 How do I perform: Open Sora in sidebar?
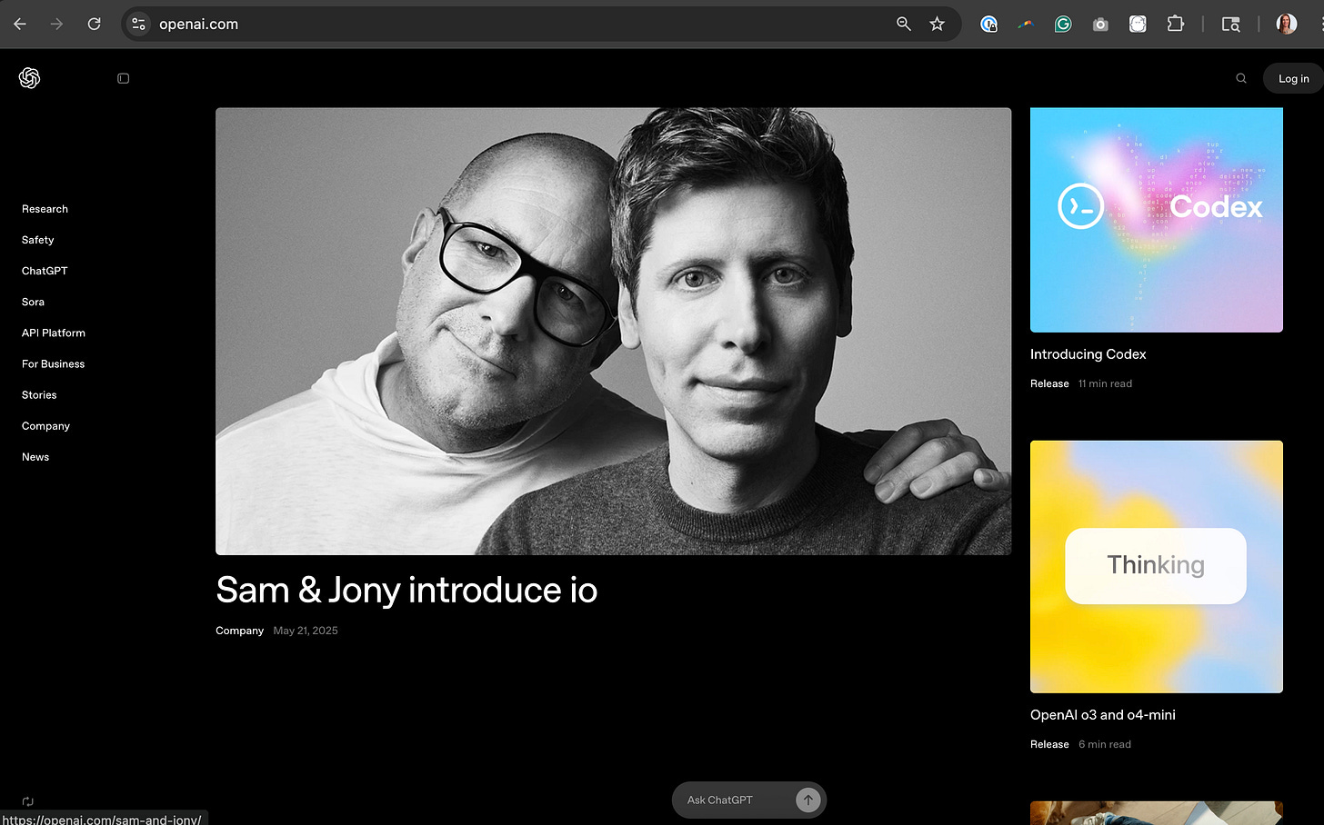tap(33, 302)
